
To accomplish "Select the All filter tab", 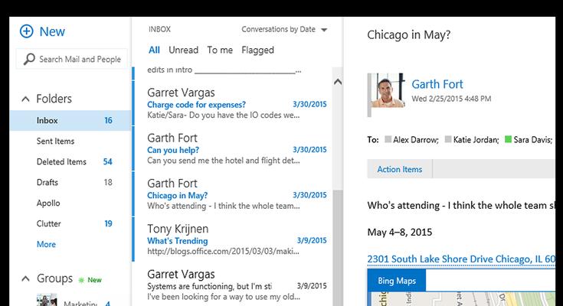I will (154, 50).
